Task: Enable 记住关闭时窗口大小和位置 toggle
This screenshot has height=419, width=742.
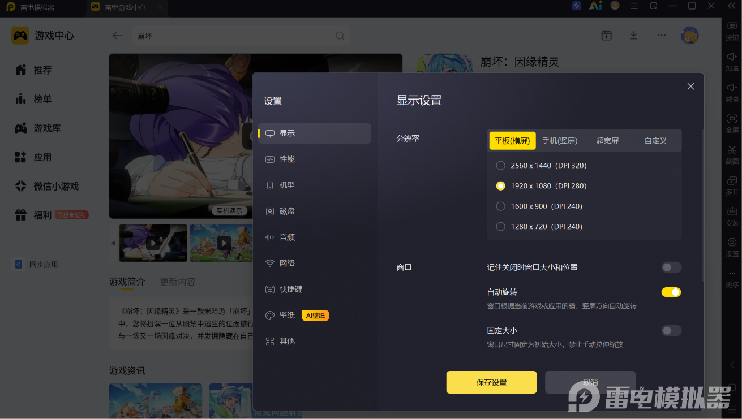Action: [671, 267]
